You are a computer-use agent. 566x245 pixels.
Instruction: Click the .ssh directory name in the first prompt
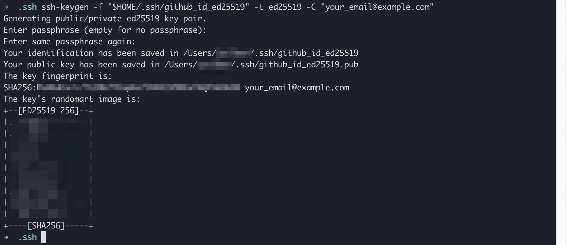(x=27, y=7)
